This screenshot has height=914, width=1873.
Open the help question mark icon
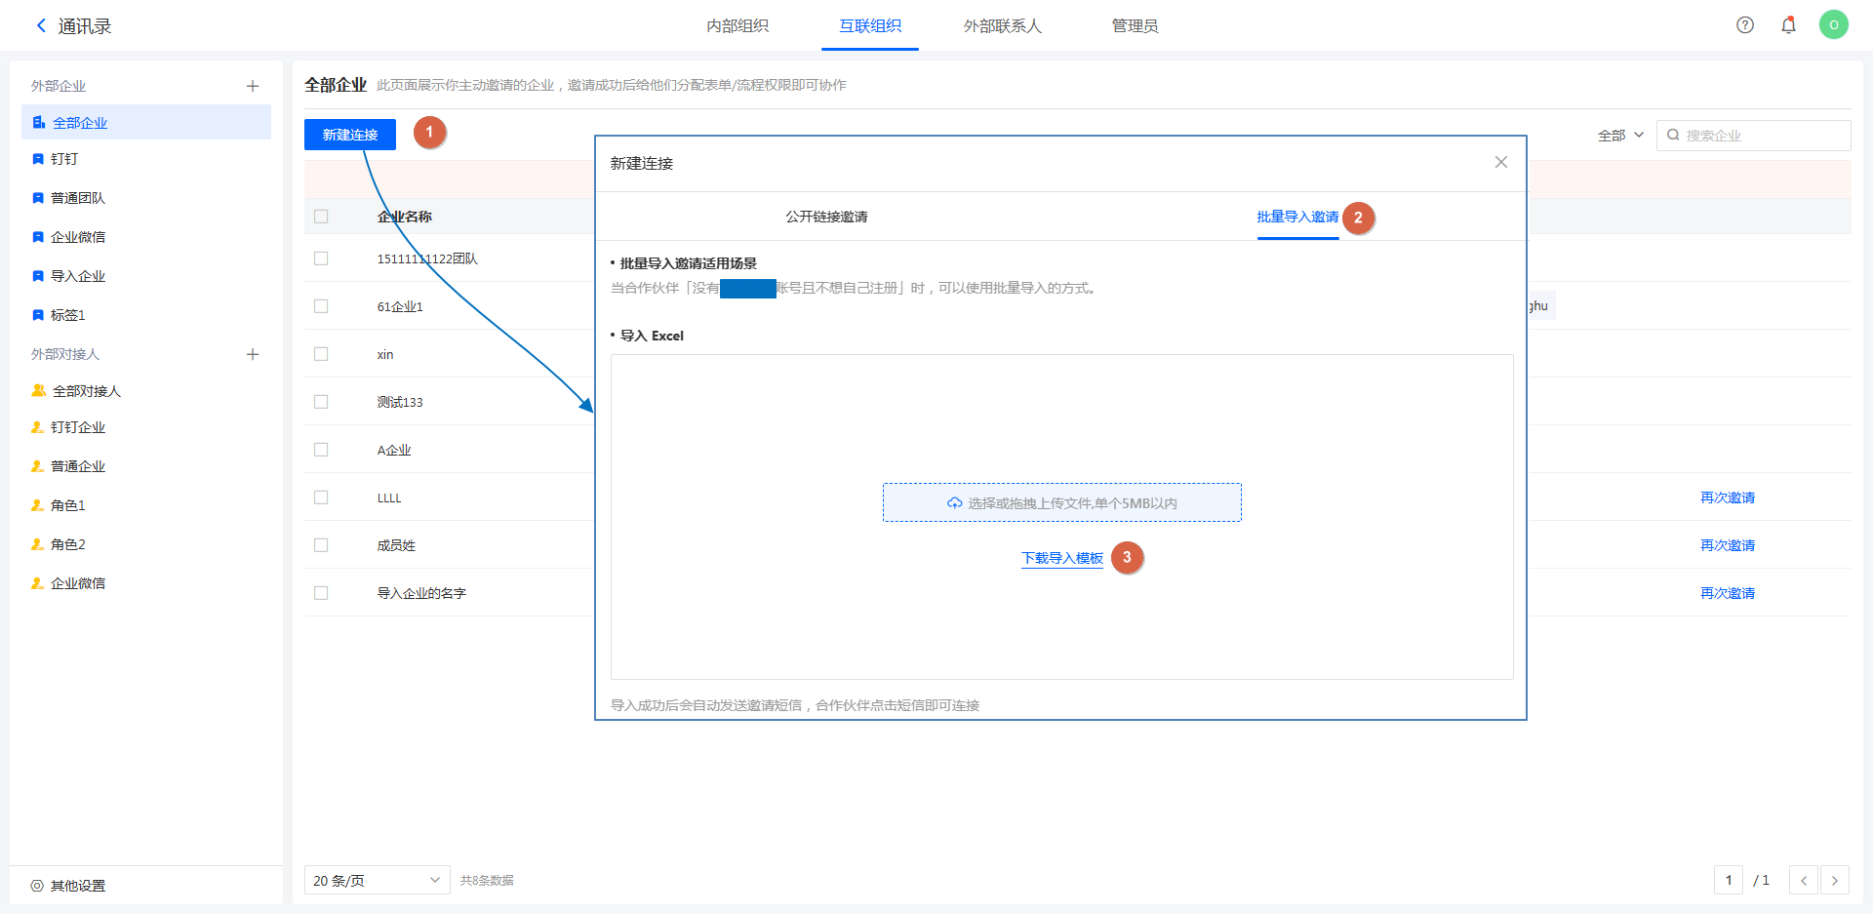[1745, 25]
